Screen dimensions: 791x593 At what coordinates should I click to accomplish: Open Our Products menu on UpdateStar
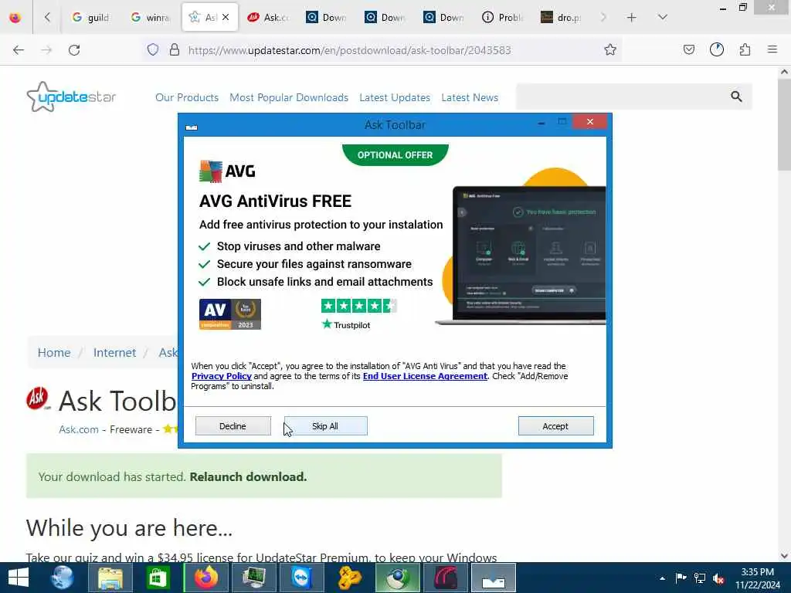click(187, 97)
